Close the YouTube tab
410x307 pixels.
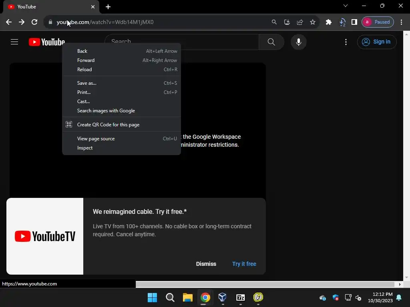pyautogui.click(x=93, y=7)
